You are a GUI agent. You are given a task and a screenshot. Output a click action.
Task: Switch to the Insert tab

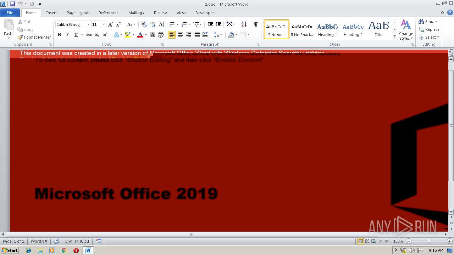pyautogui.click(x=51, y=13)
